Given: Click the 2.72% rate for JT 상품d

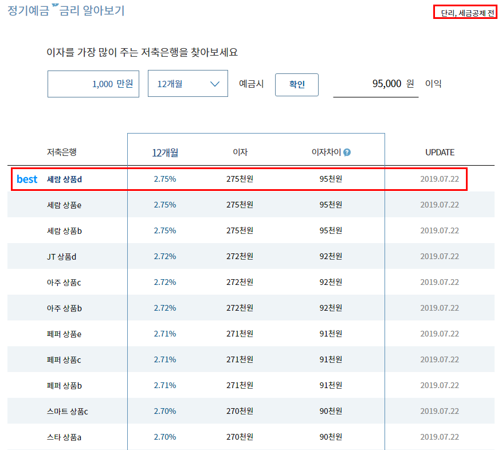Looking at the screenshot, I should 165,256.
